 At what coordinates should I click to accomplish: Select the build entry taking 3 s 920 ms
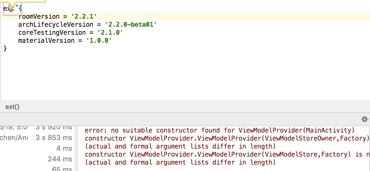coord(40,127)
